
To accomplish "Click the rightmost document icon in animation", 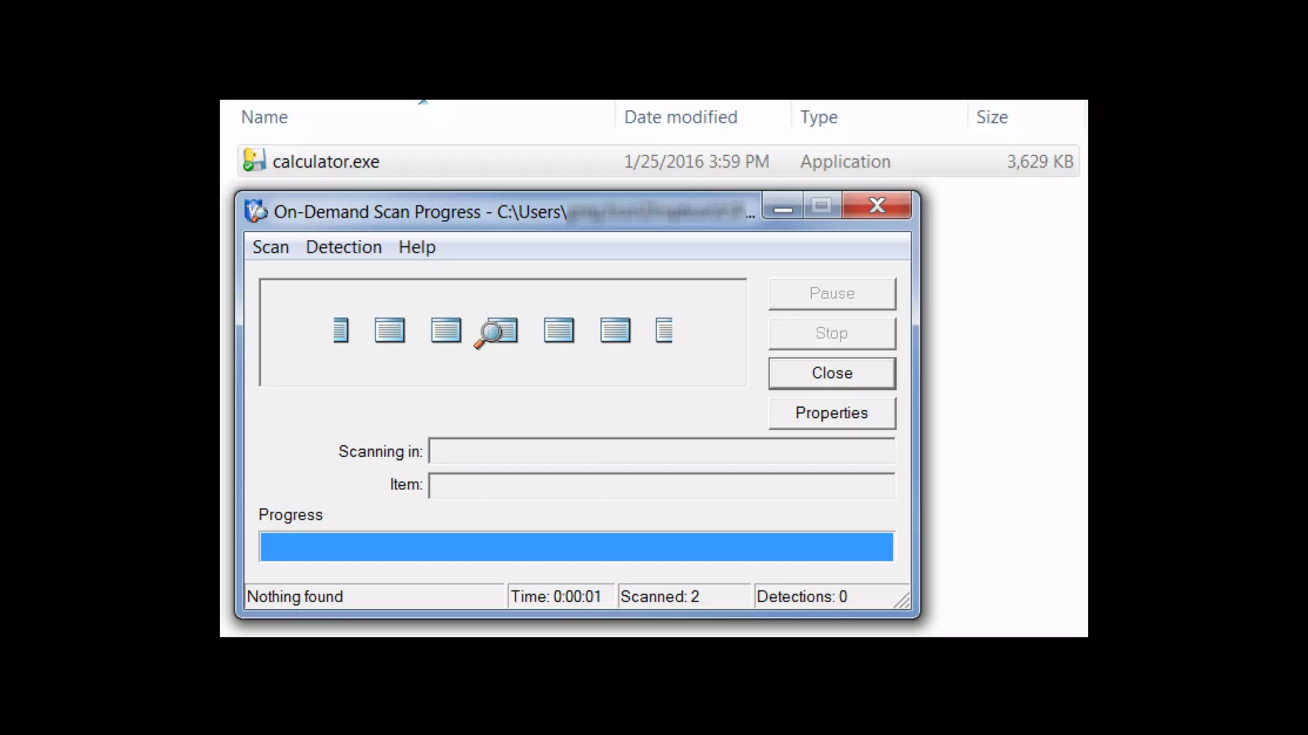I will 664,330.
